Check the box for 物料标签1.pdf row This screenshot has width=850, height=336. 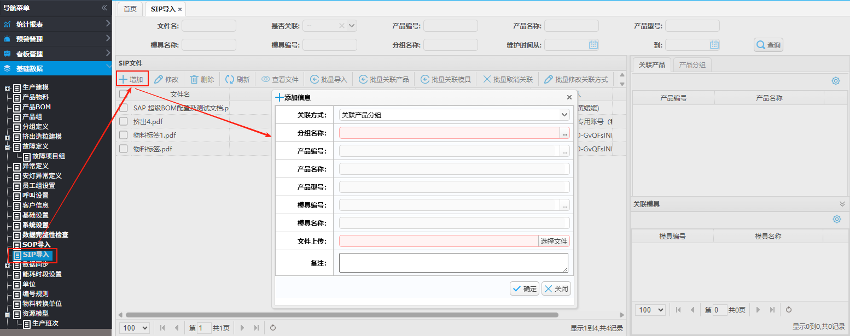tap(124, 135)
